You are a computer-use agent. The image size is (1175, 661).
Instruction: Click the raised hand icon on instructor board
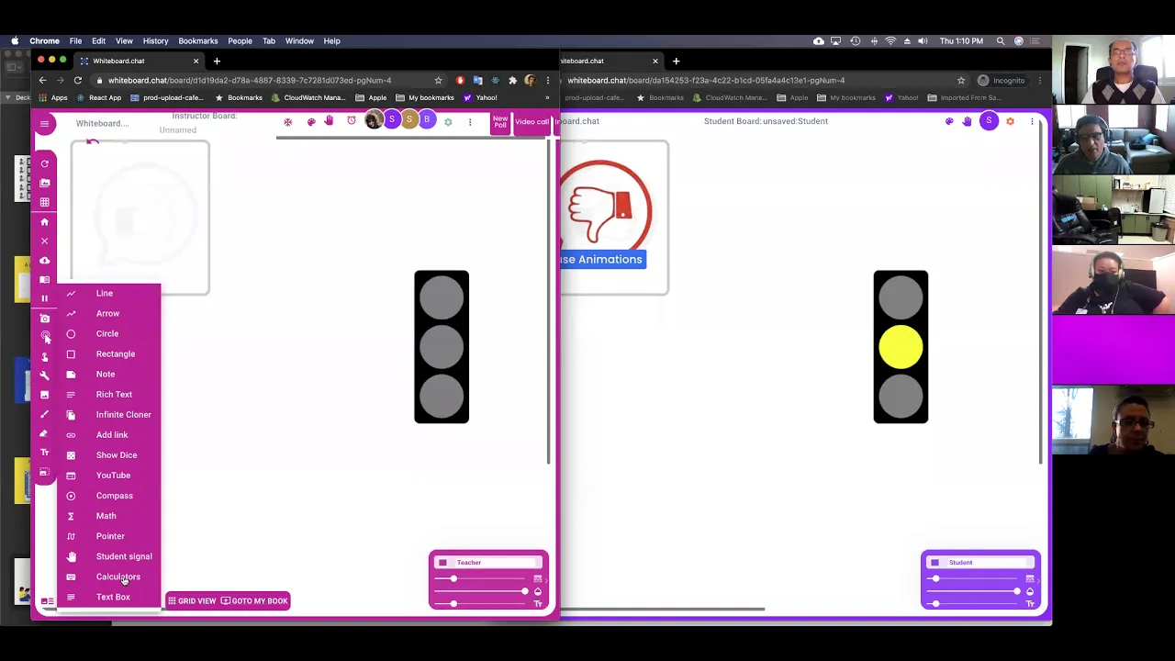pos(329,120)
